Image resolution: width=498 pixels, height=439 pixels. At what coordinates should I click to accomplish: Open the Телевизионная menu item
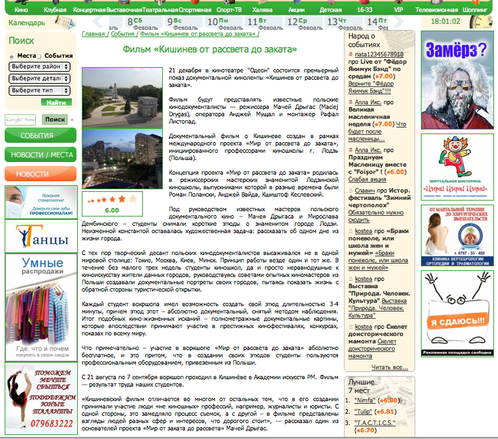tap(437, 10)
